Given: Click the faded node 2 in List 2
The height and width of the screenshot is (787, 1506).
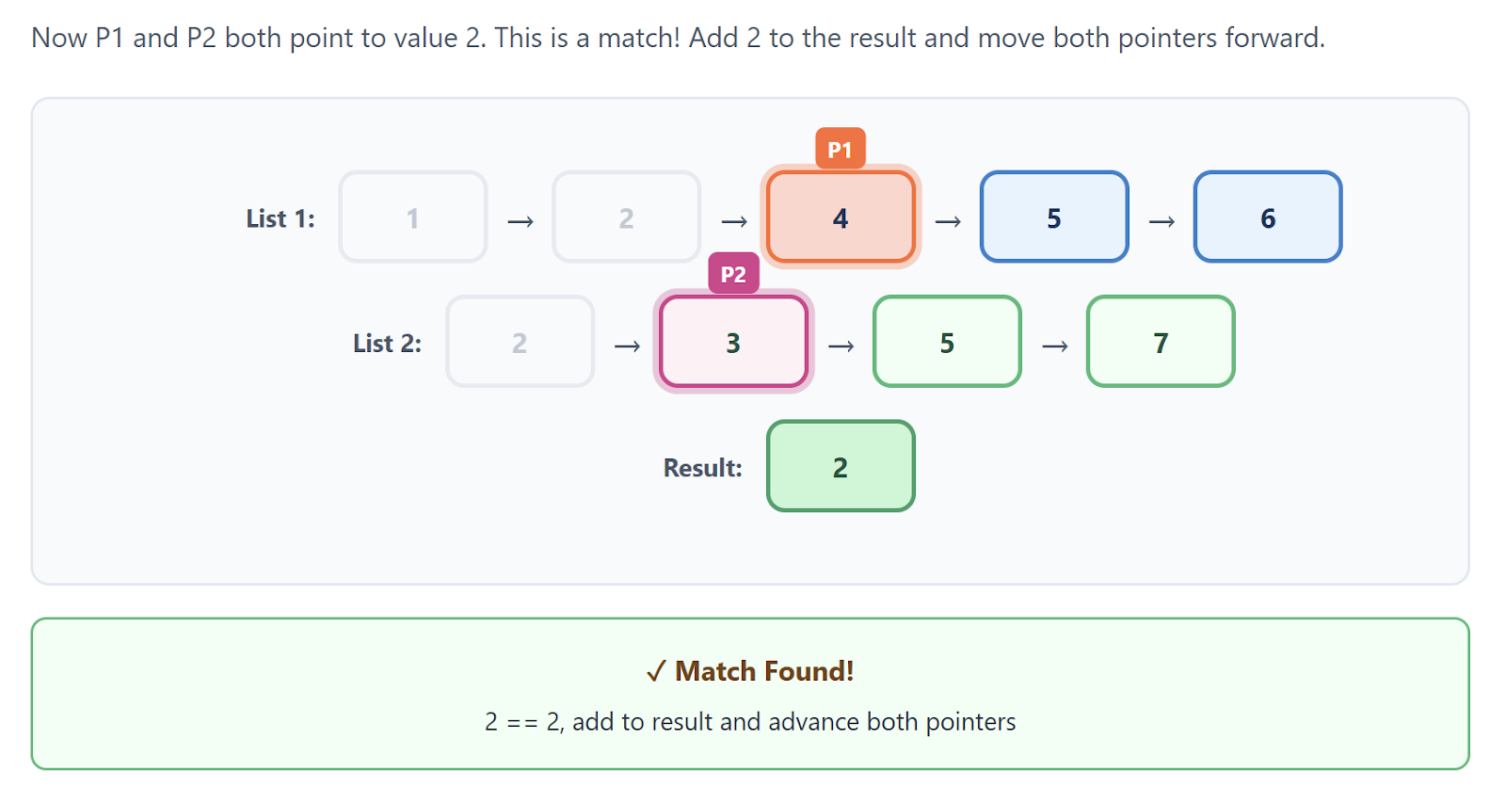Looking at the screenshot, I should click(x=520, y=342).
